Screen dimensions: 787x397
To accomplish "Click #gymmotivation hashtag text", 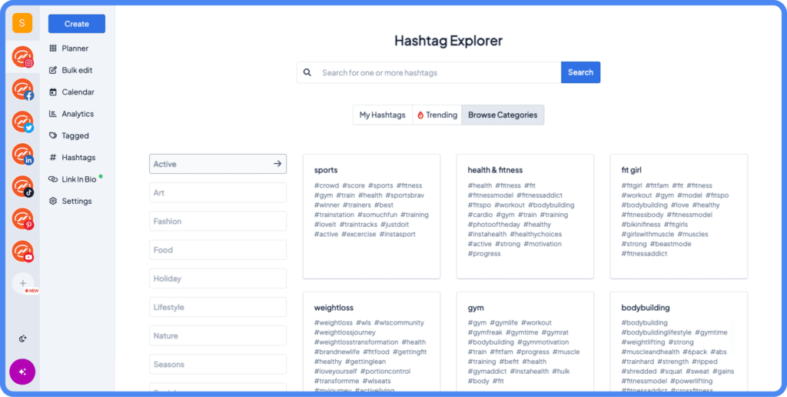I will (x=544, y=342).
